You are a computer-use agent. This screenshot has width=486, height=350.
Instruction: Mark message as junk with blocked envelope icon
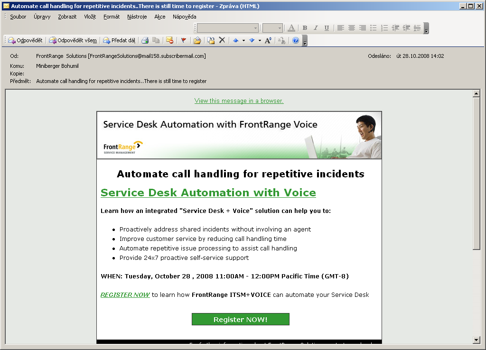[169, 40]
